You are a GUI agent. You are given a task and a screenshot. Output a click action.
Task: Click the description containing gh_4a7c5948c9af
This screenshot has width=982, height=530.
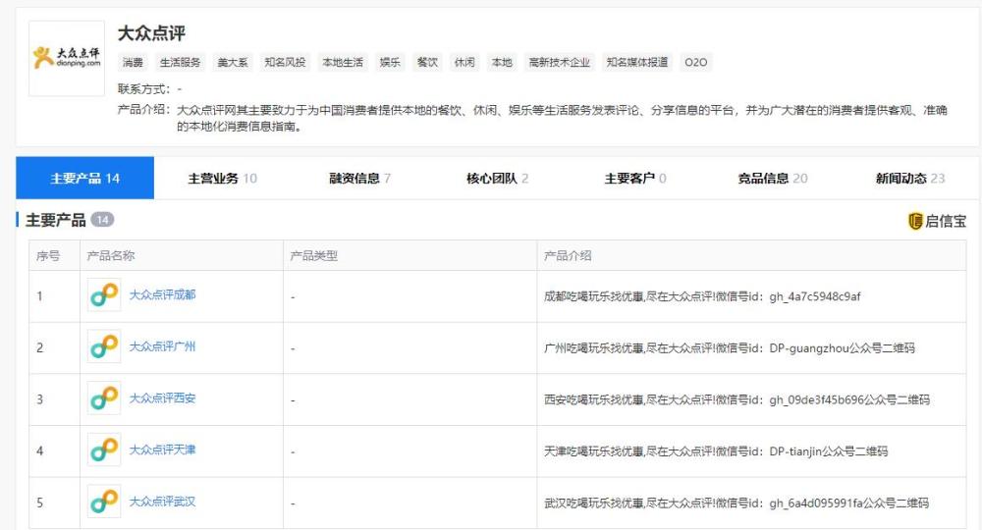point(702,296)
